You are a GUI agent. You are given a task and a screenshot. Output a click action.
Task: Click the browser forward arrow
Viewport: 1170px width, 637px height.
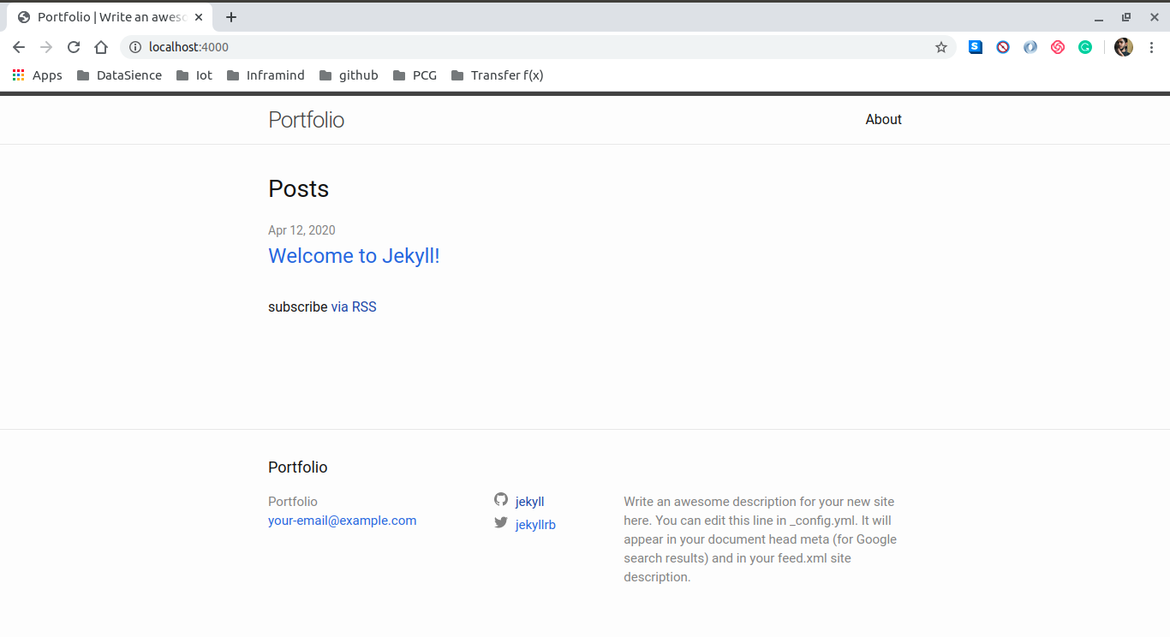(46, 47)
